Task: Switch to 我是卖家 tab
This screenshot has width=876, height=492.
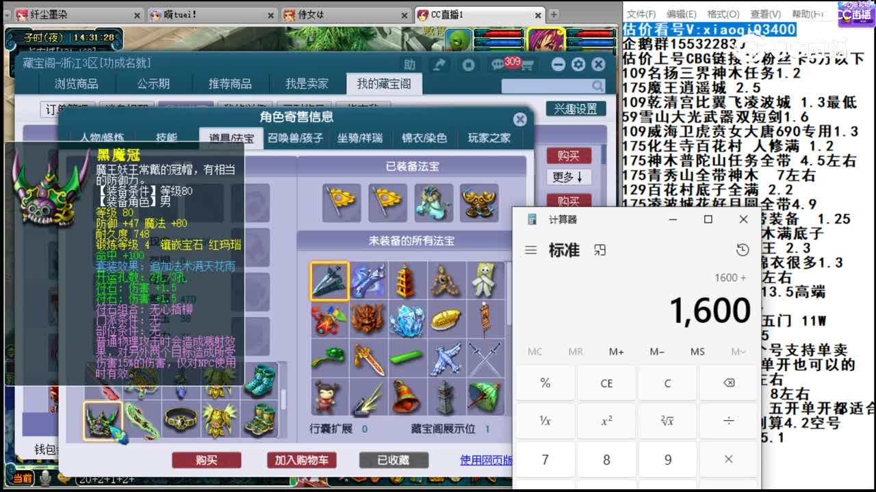Action: click(307, 84)
